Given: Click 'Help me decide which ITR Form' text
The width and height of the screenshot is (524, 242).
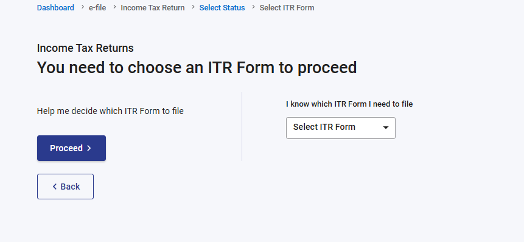Looking at the screenshot, I should coord(110,111).
